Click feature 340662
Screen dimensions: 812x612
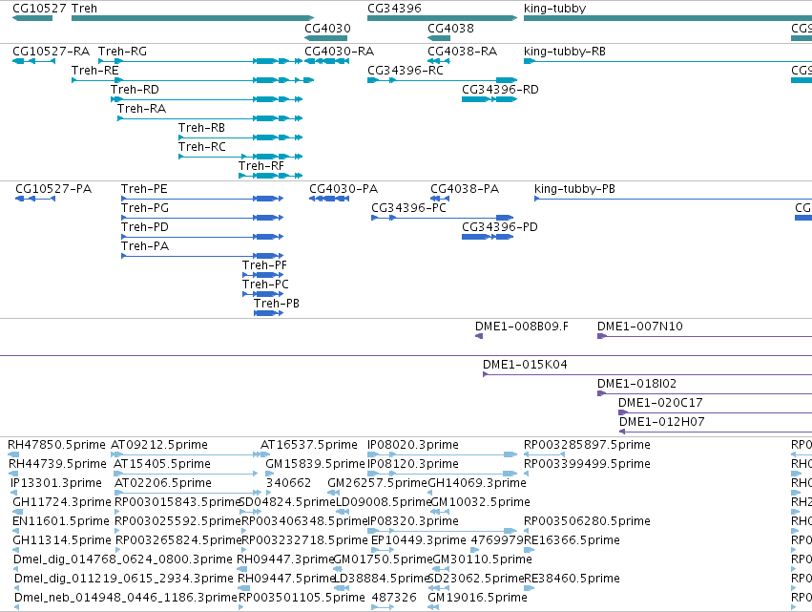pos(269,493)
